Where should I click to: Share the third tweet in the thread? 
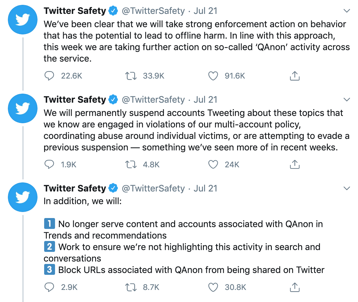coord(295,287)
